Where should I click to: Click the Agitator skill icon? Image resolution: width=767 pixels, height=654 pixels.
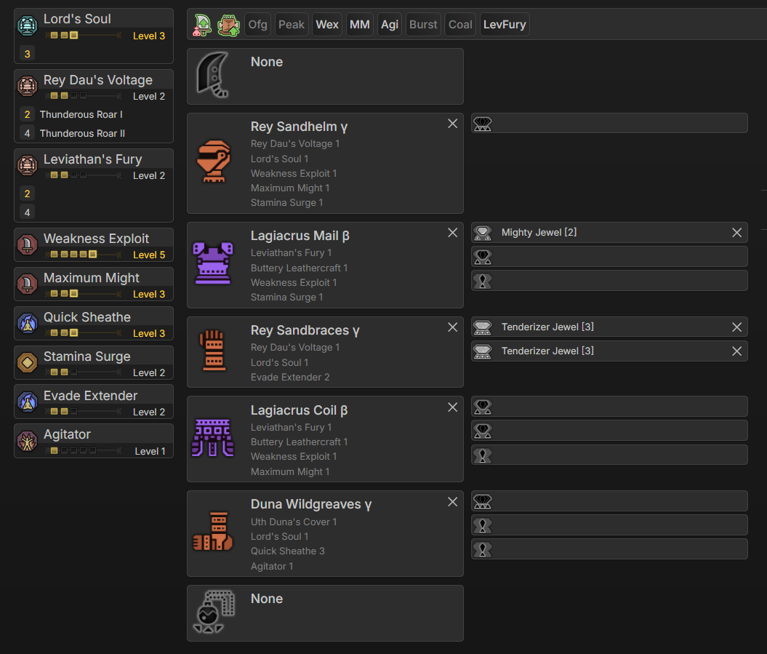pos(28,441)
